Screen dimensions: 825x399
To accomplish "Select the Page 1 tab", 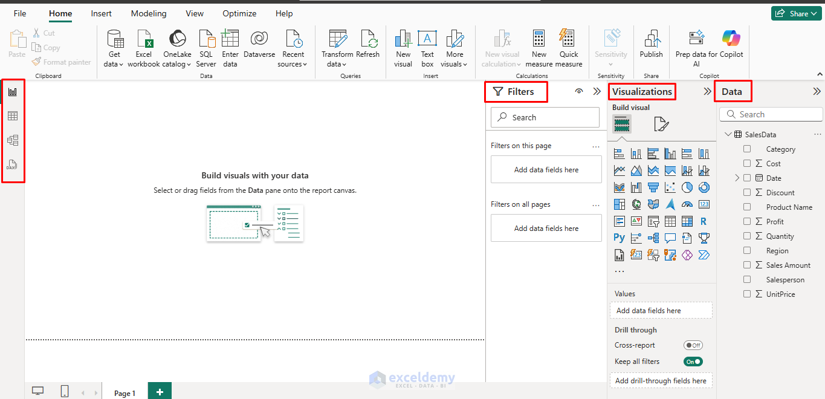I will (x=125, y=393).
